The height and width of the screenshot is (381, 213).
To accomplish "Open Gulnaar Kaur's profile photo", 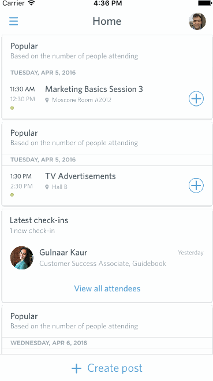I will point(22,258).
